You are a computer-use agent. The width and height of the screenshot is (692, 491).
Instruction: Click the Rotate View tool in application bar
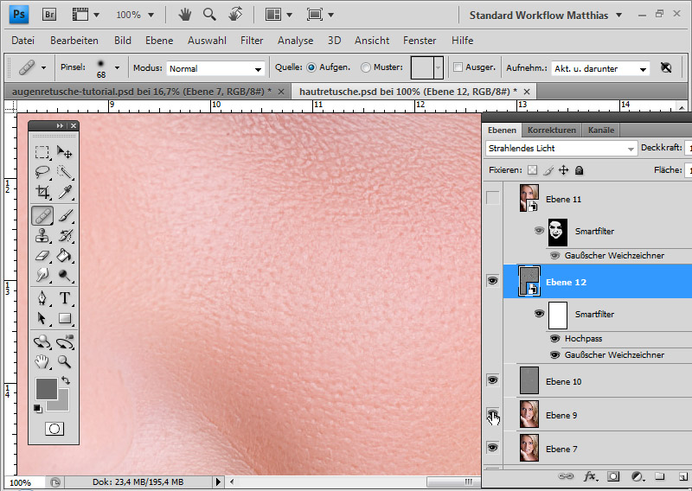(235, 14)
